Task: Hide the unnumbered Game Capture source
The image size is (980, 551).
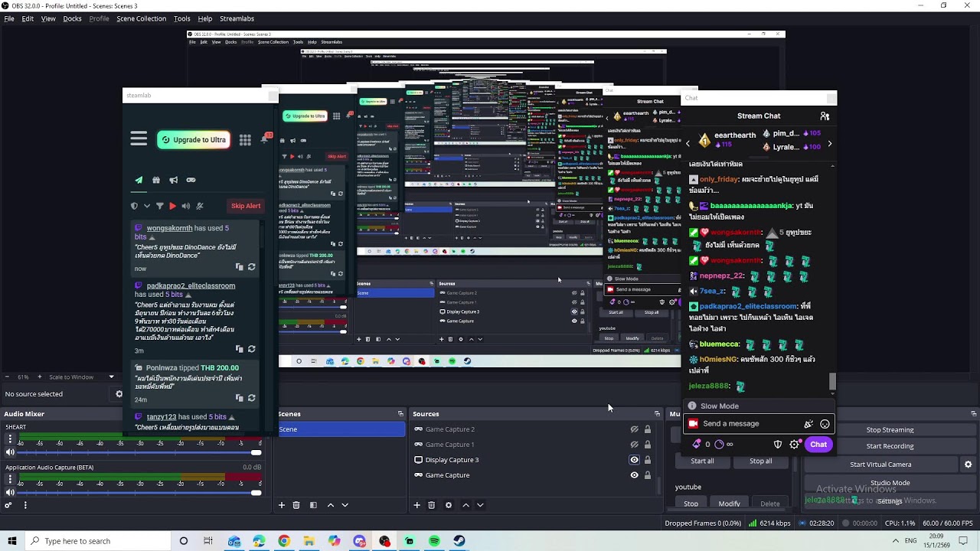Action: click(634, 475)
